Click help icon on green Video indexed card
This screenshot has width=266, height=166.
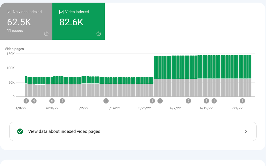(x=98, y=34)
